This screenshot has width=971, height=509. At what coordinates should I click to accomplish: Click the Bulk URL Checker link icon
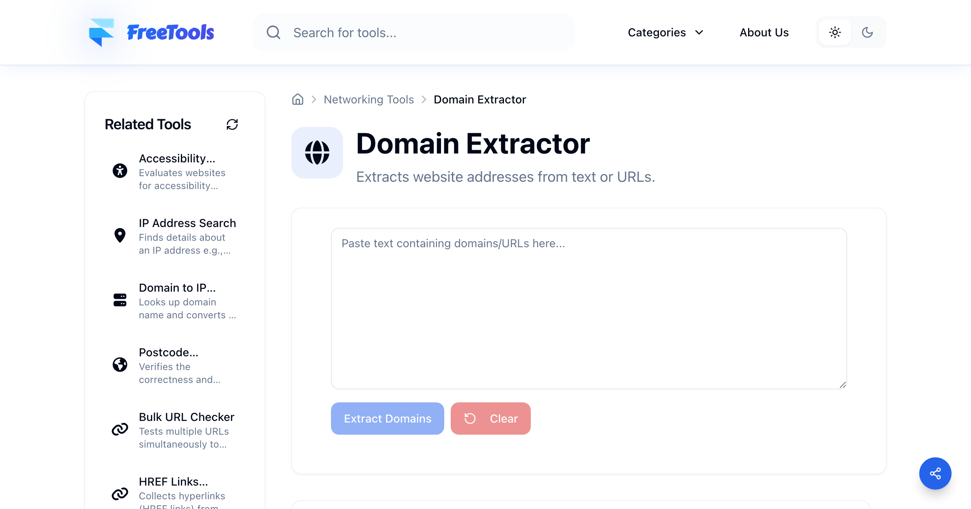click(x=120, y=429)
